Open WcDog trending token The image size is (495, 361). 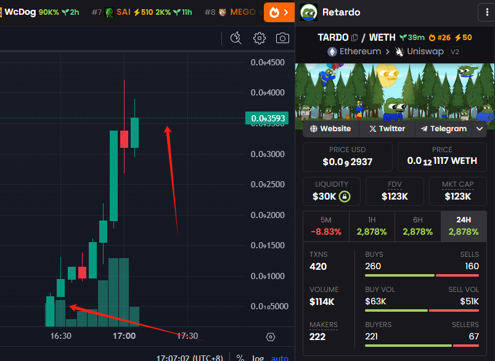pos(39,12)
